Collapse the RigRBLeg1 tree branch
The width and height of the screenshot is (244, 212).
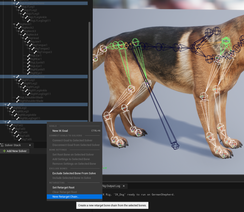pos(5,105)
